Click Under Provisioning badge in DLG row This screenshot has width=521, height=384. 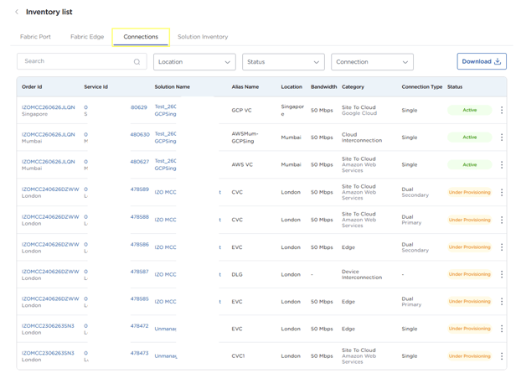(470, 274)
